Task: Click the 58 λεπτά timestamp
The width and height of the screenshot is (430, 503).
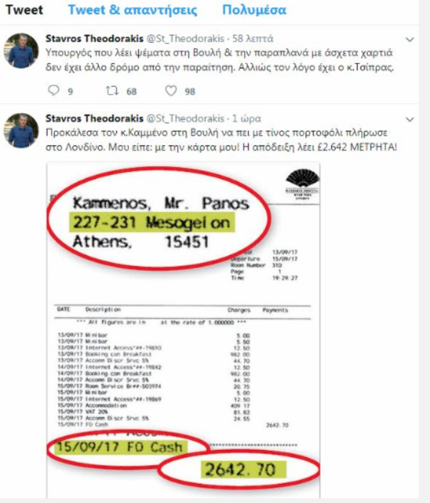Action: [x=252, y=39]
